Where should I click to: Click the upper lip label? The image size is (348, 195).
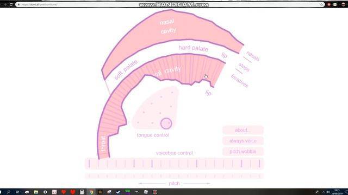[225, 55]
